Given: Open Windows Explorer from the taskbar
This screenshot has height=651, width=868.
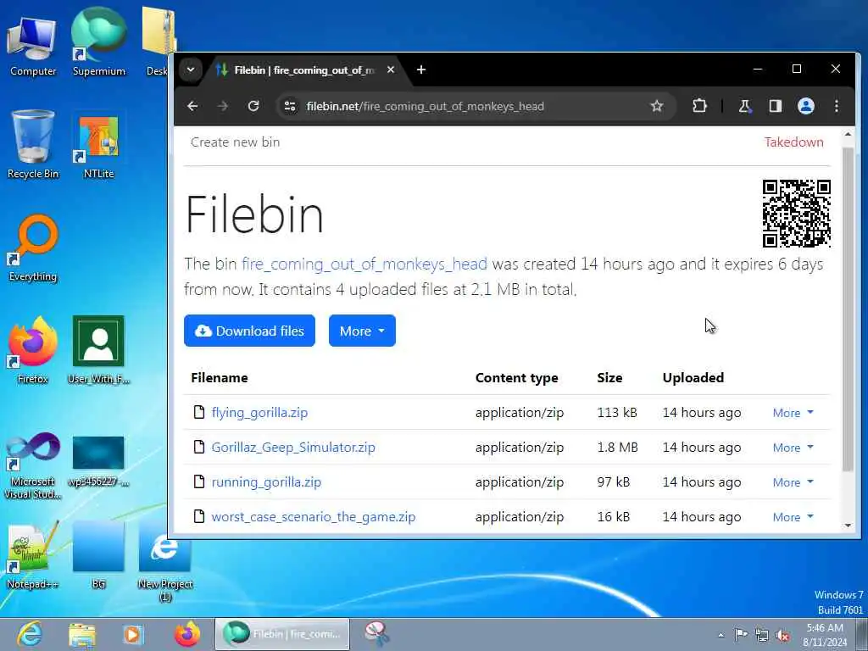Looking at the screenshot, I should point(82,634).
